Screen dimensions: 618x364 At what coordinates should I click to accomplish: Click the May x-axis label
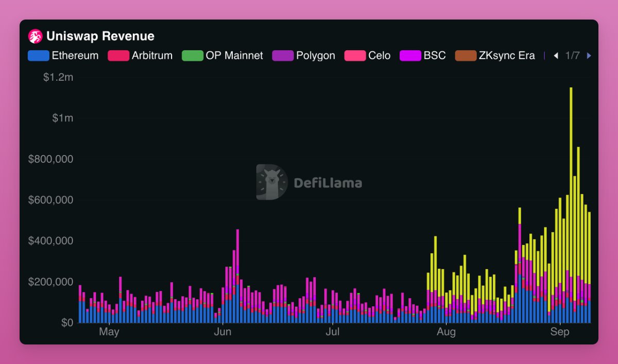click(x=109, y=332)
